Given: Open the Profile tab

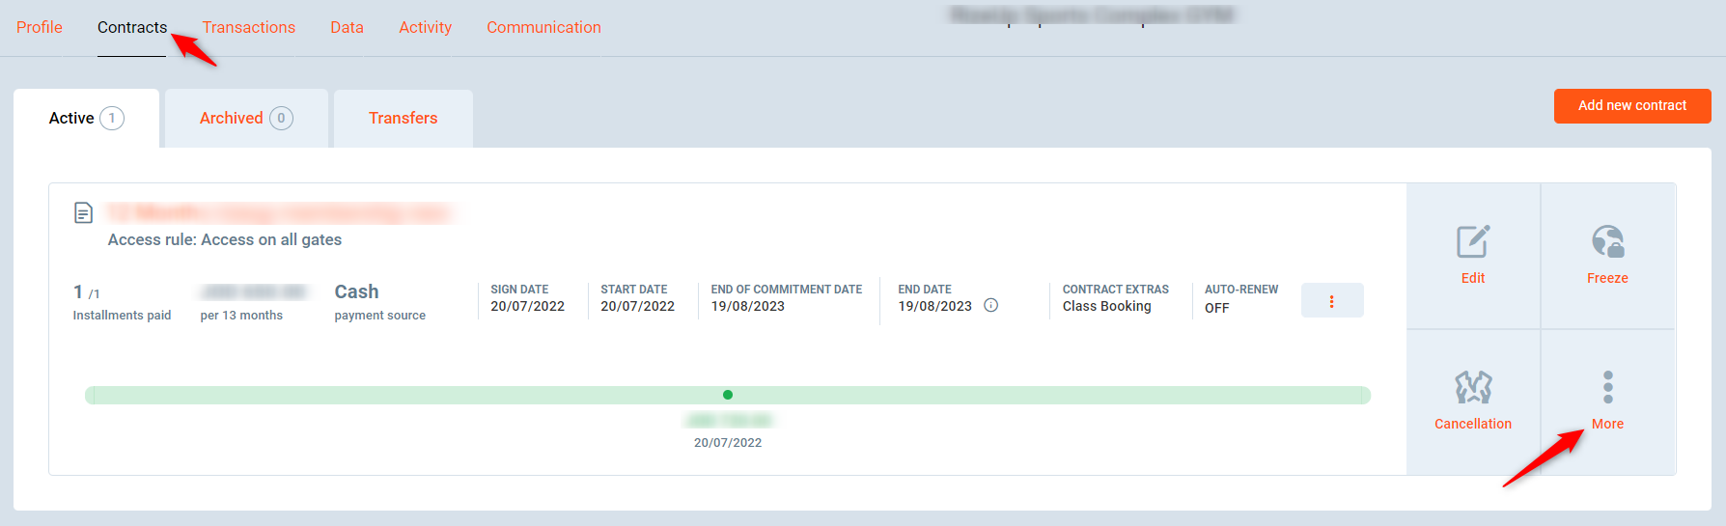Looking at the screenshot, I should point(40,27).
